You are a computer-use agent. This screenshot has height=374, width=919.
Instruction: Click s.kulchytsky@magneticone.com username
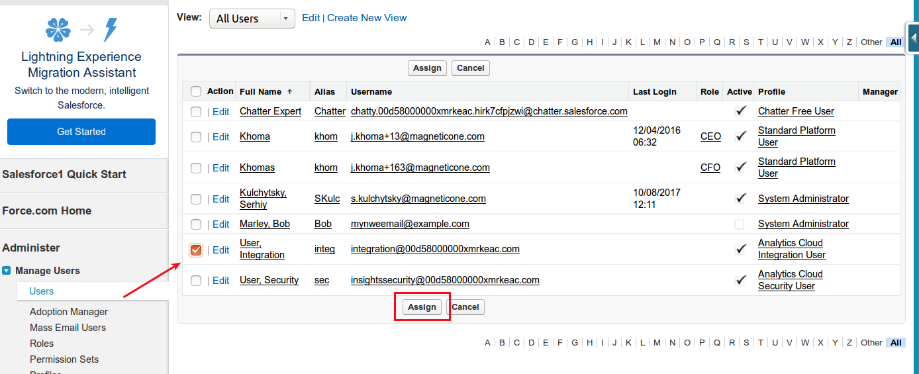[x=418, y=199]
